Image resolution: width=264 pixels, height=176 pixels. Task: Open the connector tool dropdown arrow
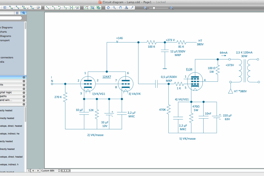click(28, 9)
